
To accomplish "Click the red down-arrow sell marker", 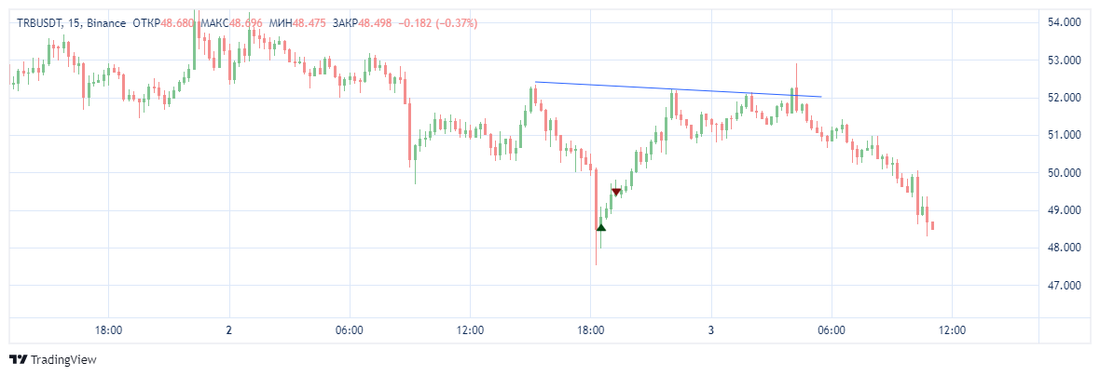I will pos(616,192).
